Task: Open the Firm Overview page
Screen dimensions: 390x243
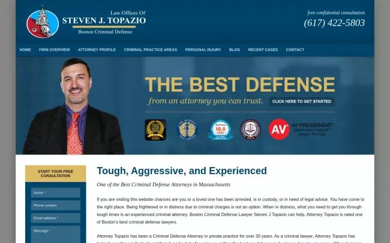Action: point(55,50)
